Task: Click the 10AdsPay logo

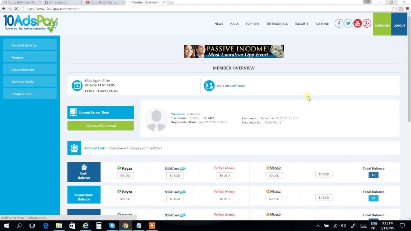Action: click(31, 23)
